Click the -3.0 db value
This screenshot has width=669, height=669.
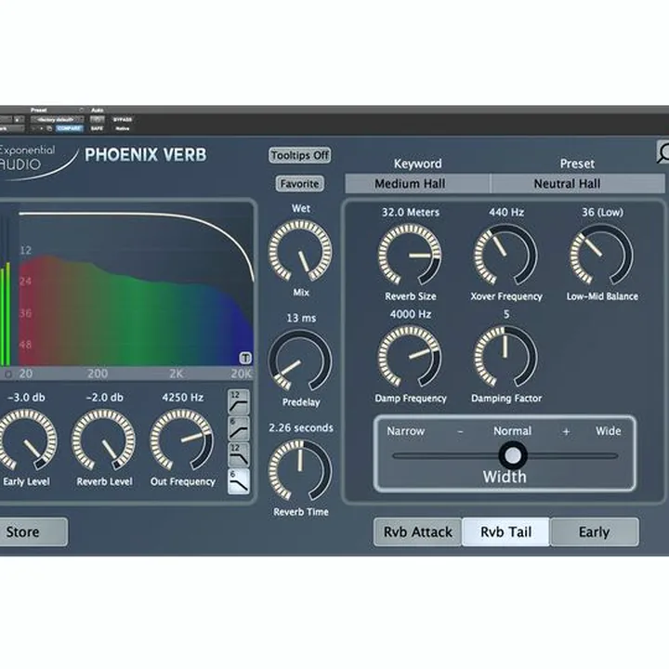(26, 398)
